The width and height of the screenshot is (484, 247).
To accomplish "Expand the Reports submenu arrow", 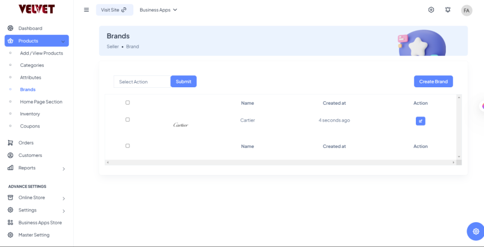I will (x=63, y=168).
